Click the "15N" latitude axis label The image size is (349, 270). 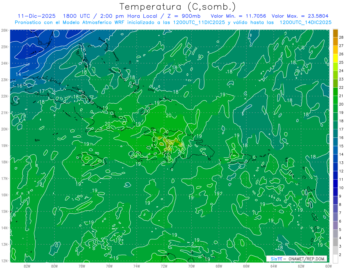pos(4,211)
